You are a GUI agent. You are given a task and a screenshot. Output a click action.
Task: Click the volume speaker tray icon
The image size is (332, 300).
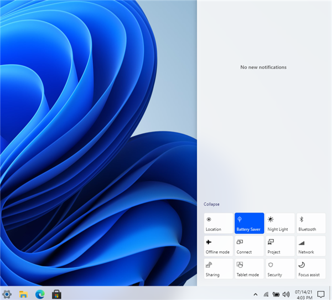286,294
